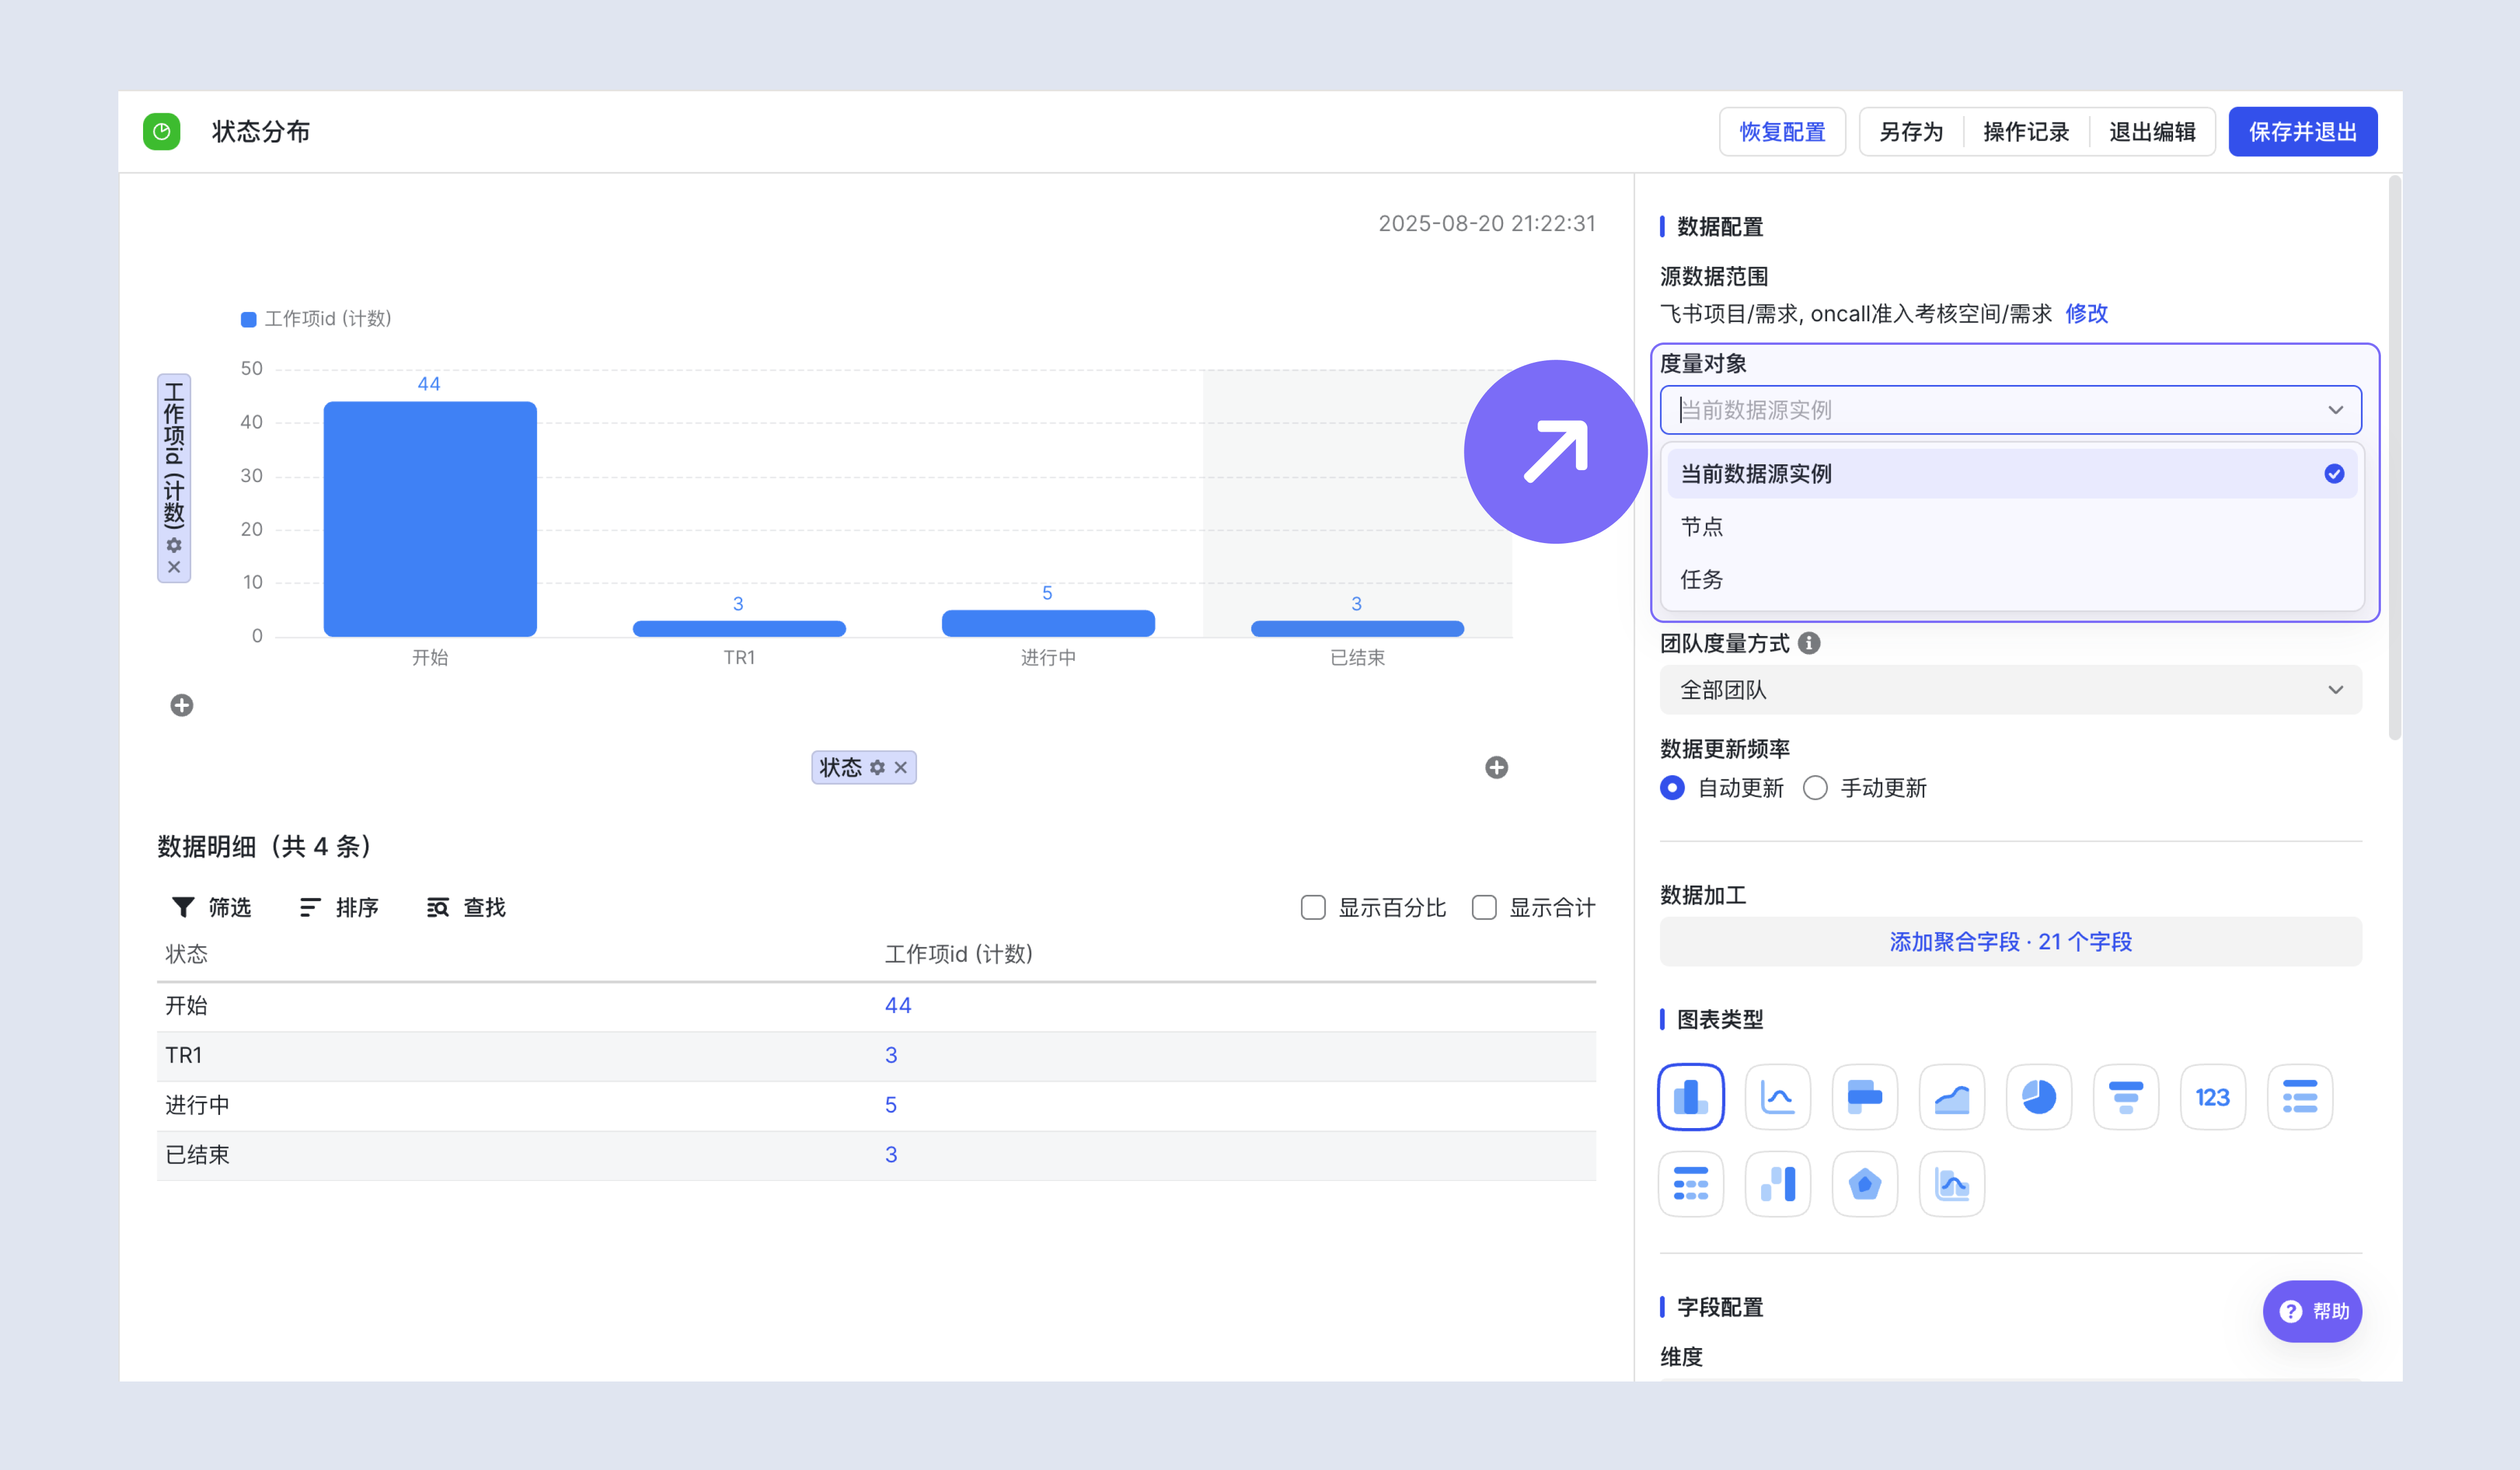This screenshot has width=2520, height=1470.
Task: Choose 当前数据源实例 from the options
Action: tap(2012, 474)
